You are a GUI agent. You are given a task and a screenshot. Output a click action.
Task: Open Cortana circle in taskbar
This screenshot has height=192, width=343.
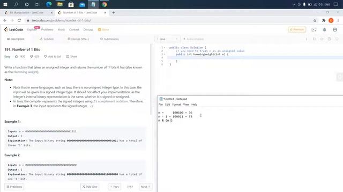pos(27,4)
